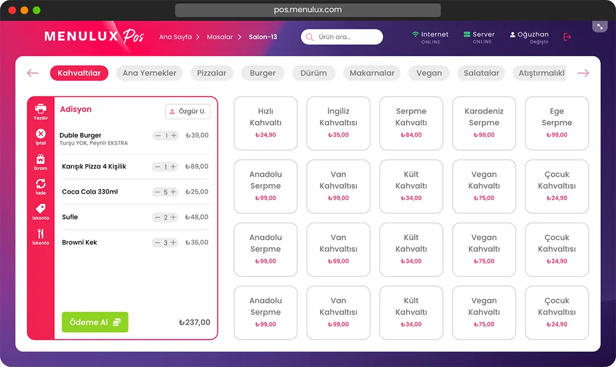Add Karadeniz Serpme to the order
The width and height of the screenshot is (616, 367).
tap(484, 123)
